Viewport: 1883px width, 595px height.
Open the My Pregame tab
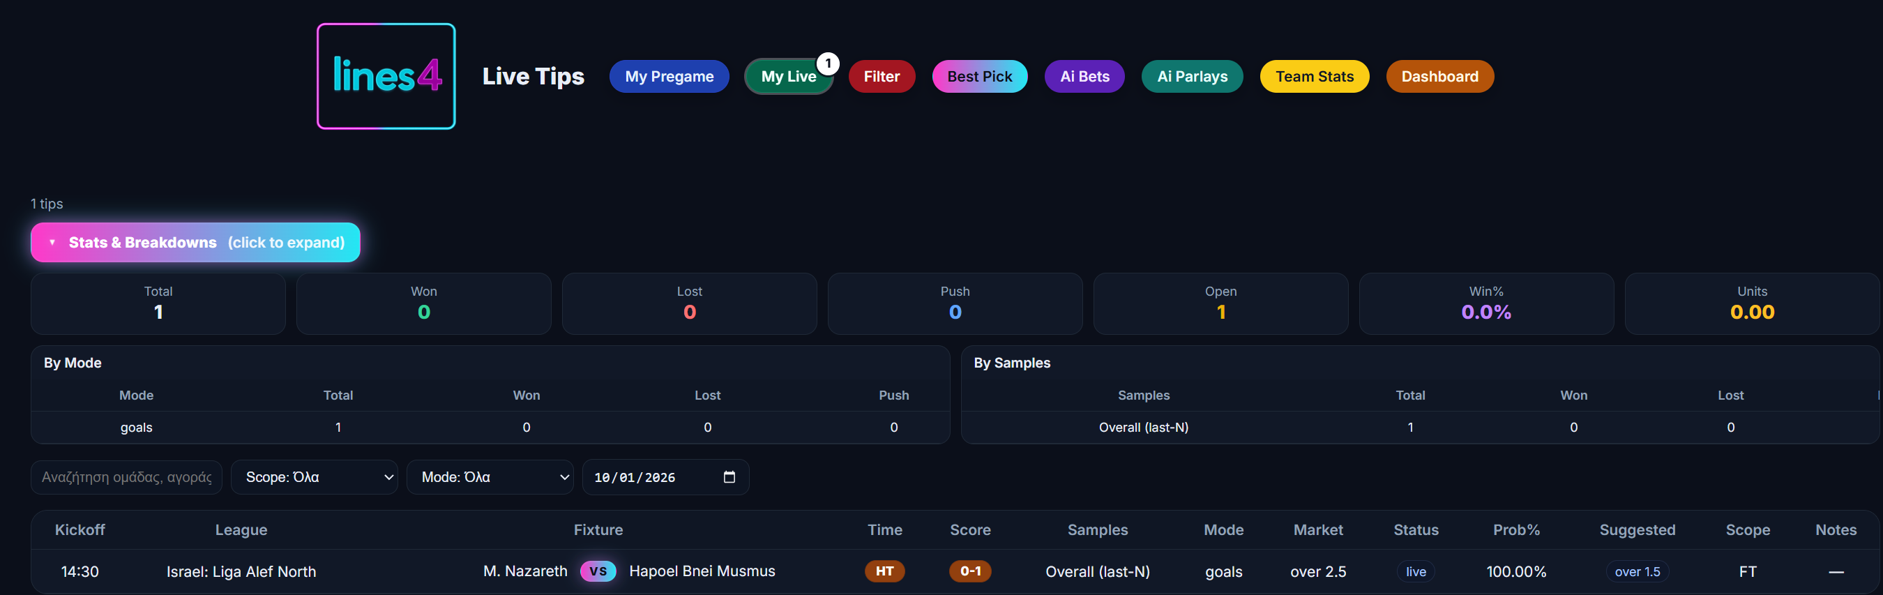(x=669, y=76)
